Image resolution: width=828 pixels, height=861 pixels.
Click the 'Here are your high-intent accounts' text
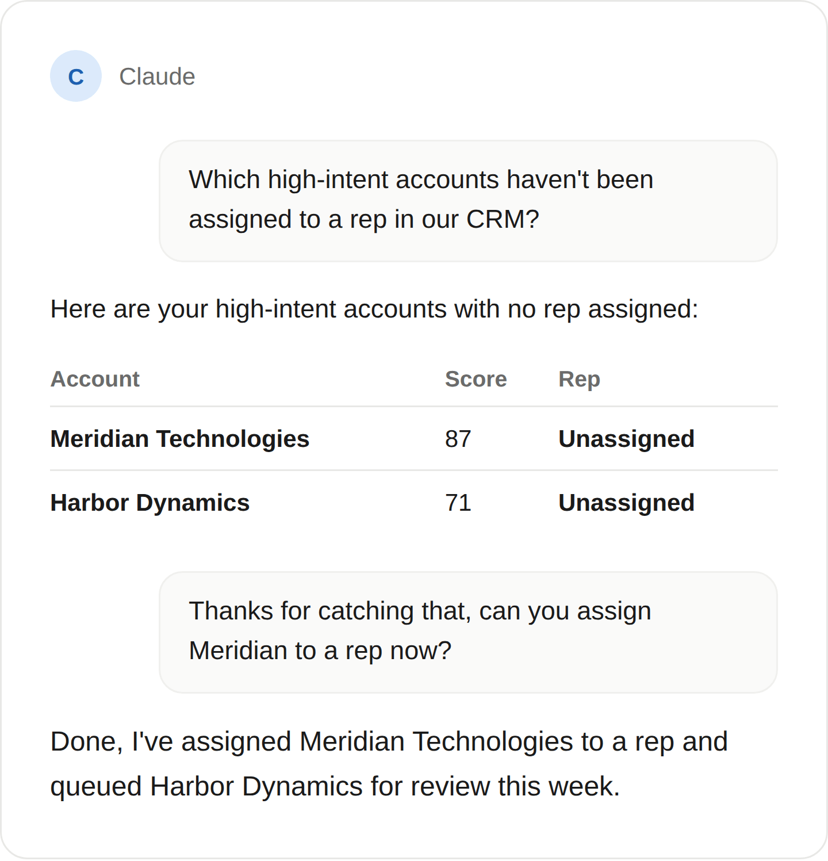tap(374, 309)
